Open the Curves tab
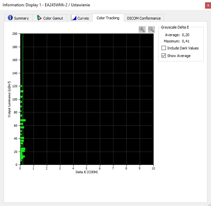The image size is (211, 206). (x=80, y=18)
